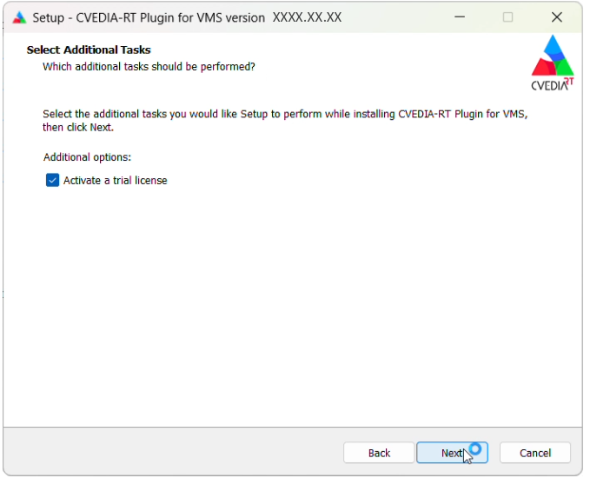Click the 'Select Additional Tasks' heading
The width and height of the screenshot is (597, 478).
[x=89, y=50]
